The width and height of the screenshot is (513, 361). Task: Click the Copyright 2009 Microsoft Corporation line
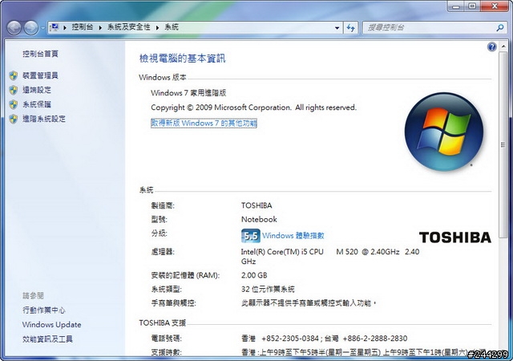253,107
